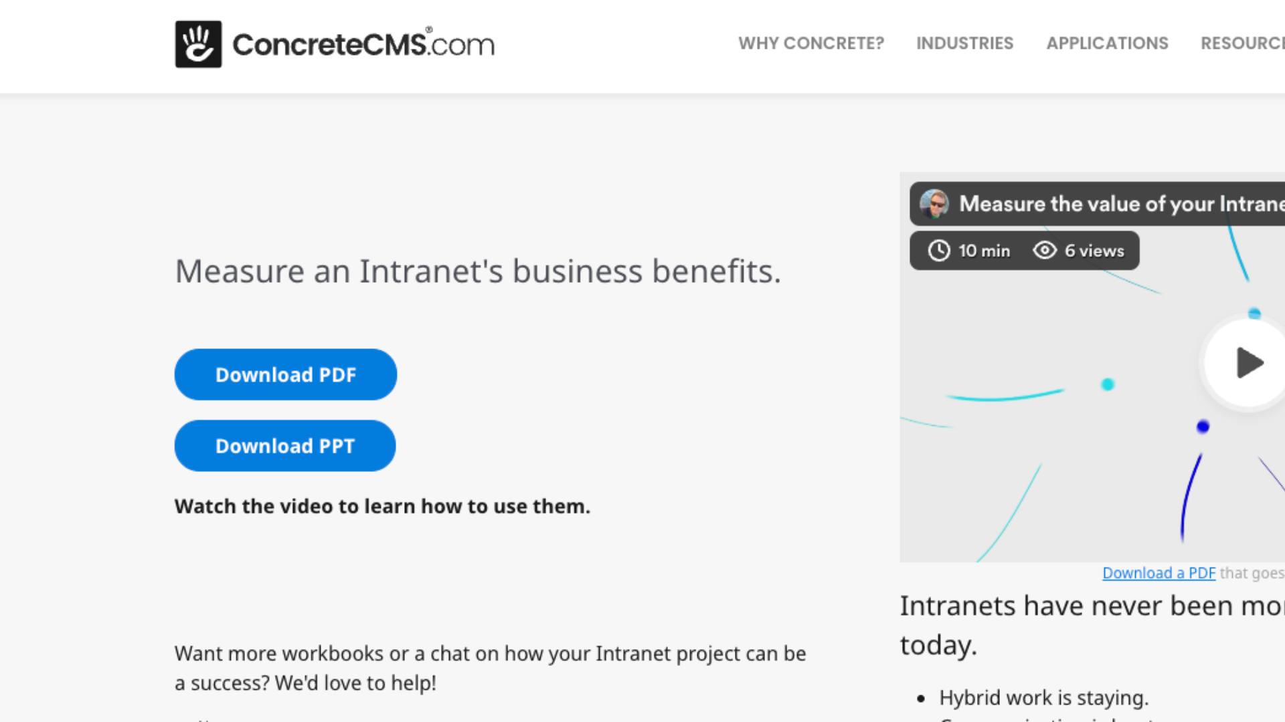Open the RESOURCES navigation item

point(1242,43)
